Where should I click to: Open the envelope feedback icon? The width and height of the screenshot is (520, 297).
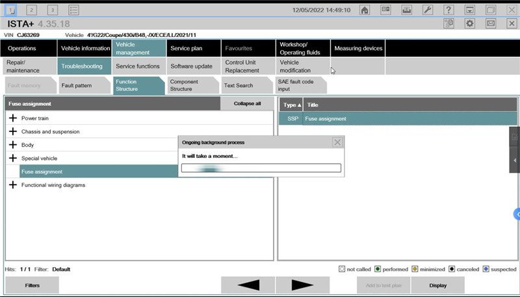point(491,23)
